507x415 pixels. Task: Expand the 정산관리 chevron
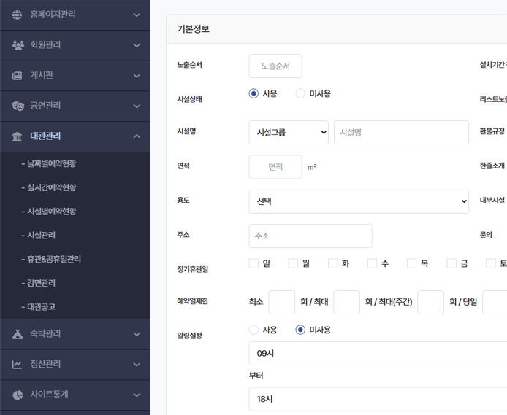(x=137, y=365)
